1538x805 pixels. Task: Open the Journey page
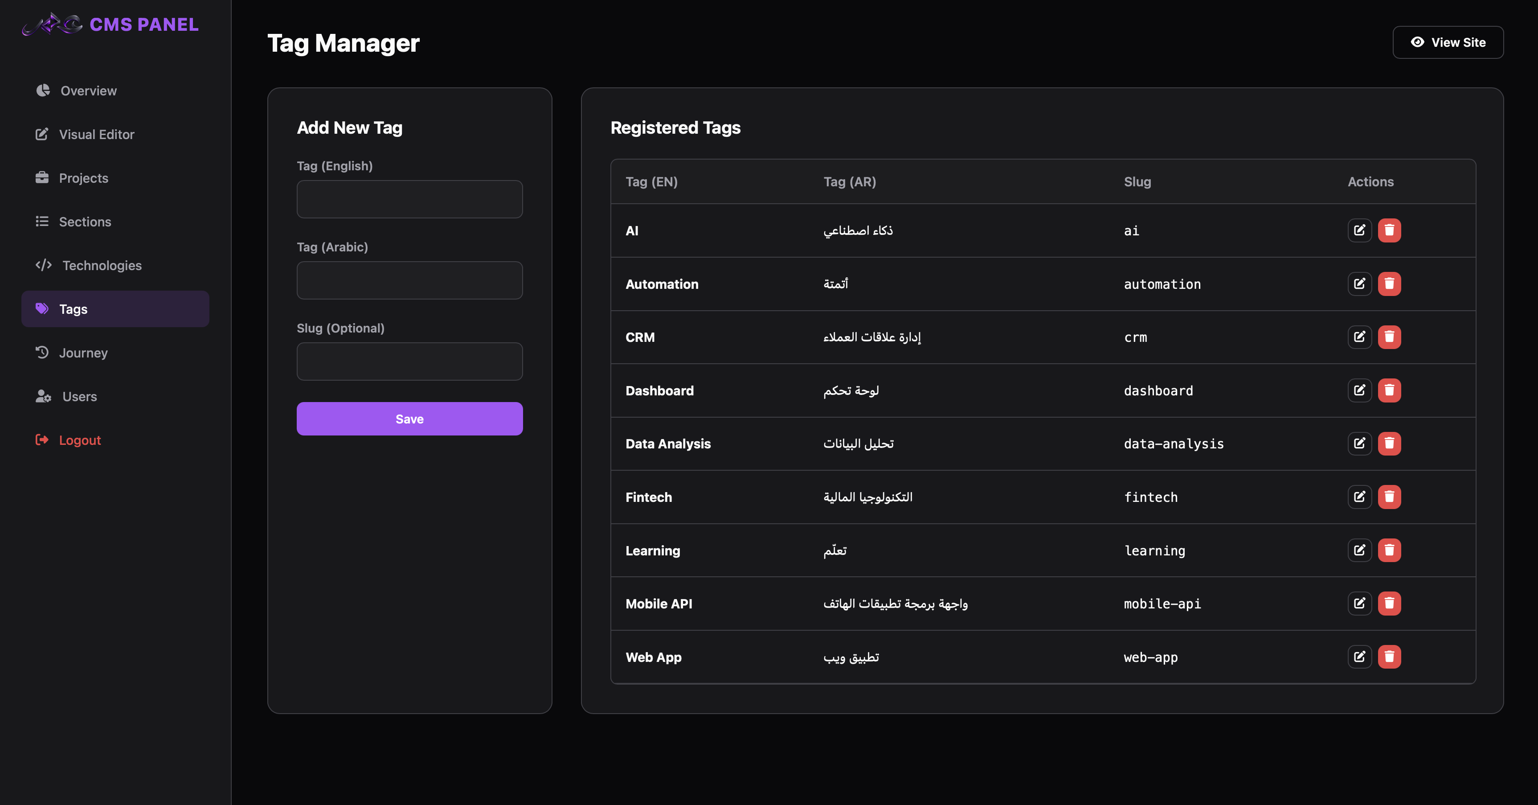point(115,352)
